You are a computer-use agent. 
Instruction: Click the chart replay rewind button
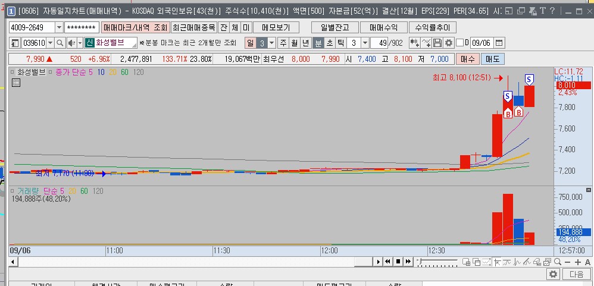pyautogui.click(x=388, y=262)
